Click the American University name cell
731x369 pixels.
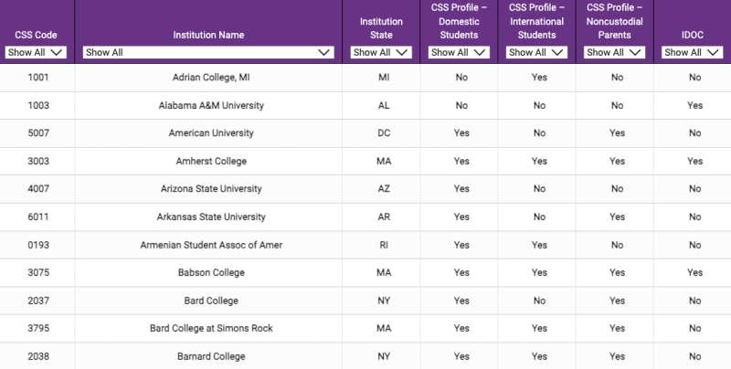pos(211,133)
